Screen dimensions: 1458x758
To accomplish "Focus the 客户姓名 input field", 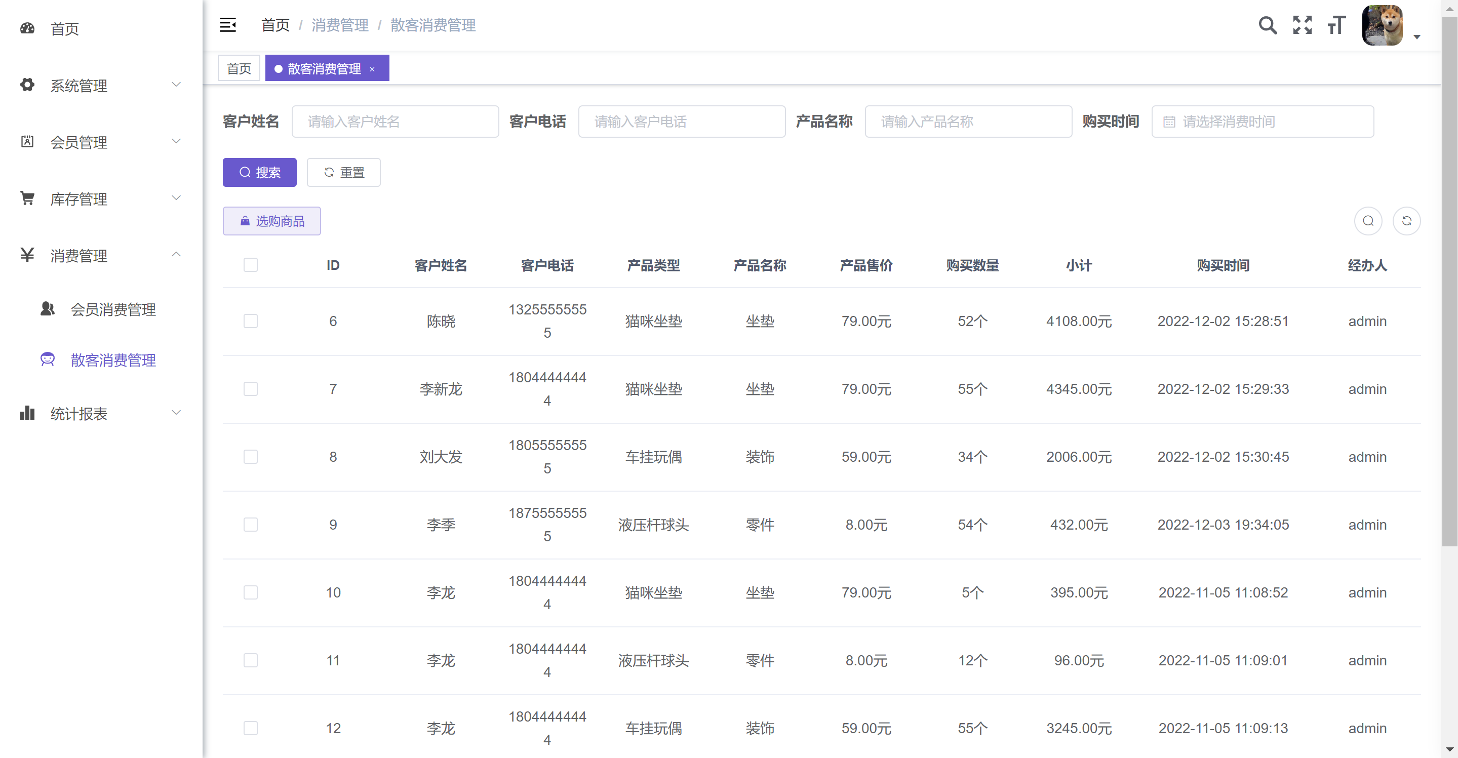I will (395, 122).
